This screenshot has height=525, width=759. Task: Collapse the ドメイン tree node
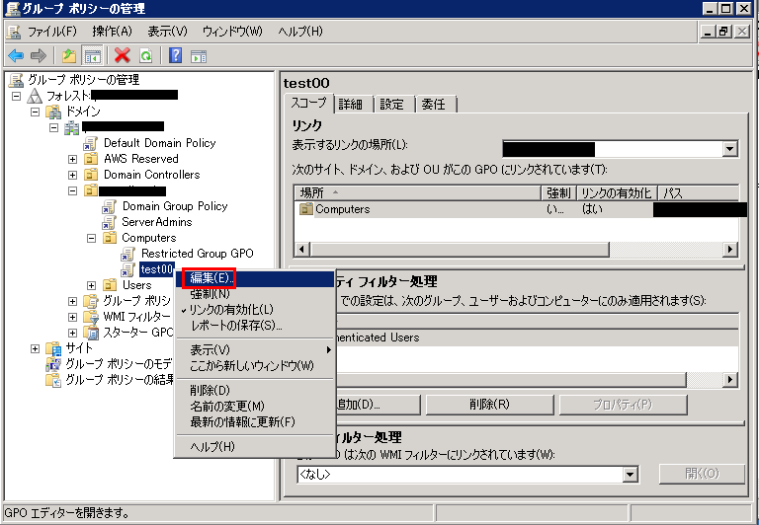tap(35, 112)
